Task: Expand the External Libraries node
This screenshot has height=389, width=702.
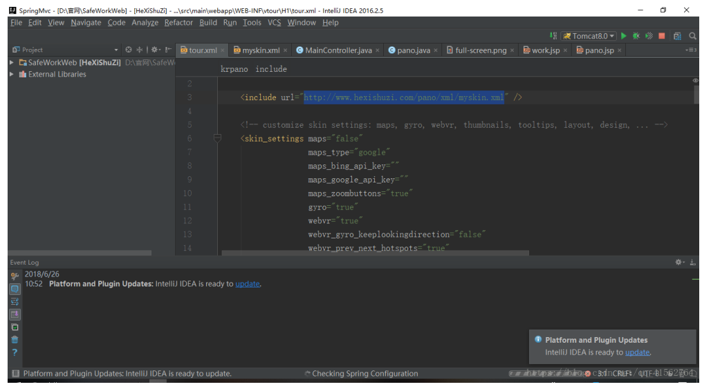Action: [x=12, y=74]
